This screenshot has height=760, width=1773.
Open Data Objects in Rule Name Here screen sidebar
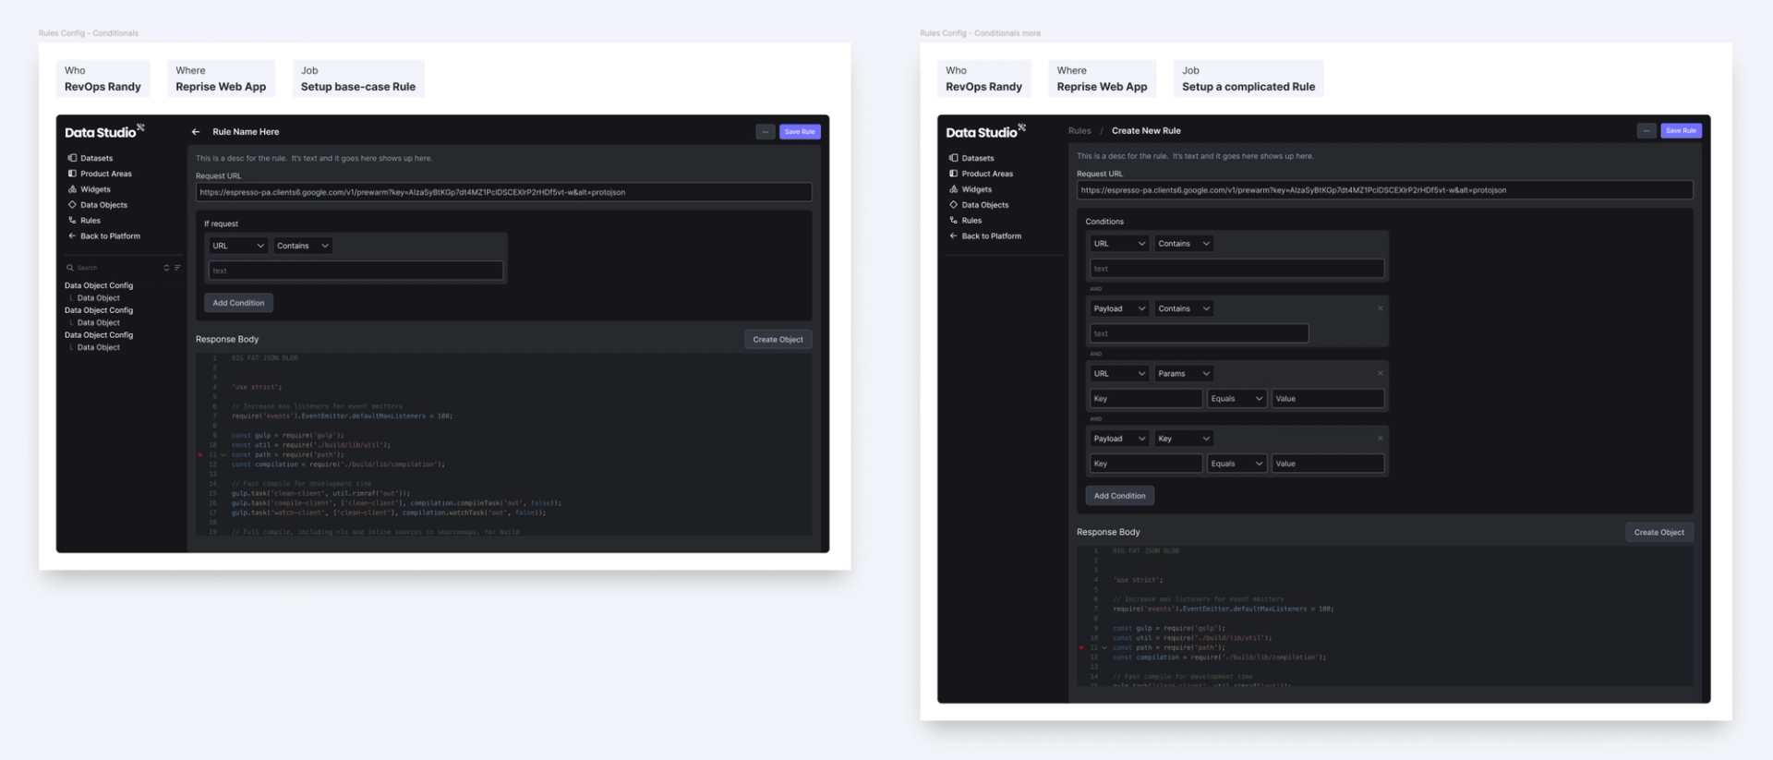98,205
